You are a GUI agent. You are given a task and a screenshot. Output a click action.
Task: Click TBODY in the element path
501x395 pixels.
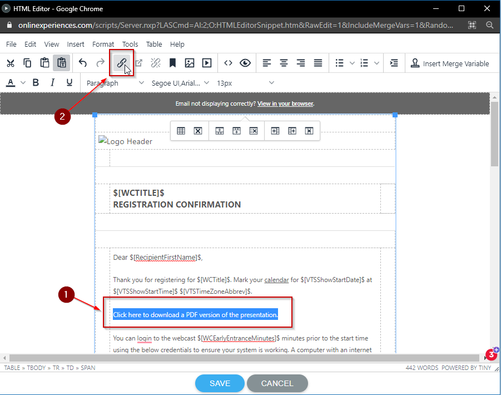[36, 368]
